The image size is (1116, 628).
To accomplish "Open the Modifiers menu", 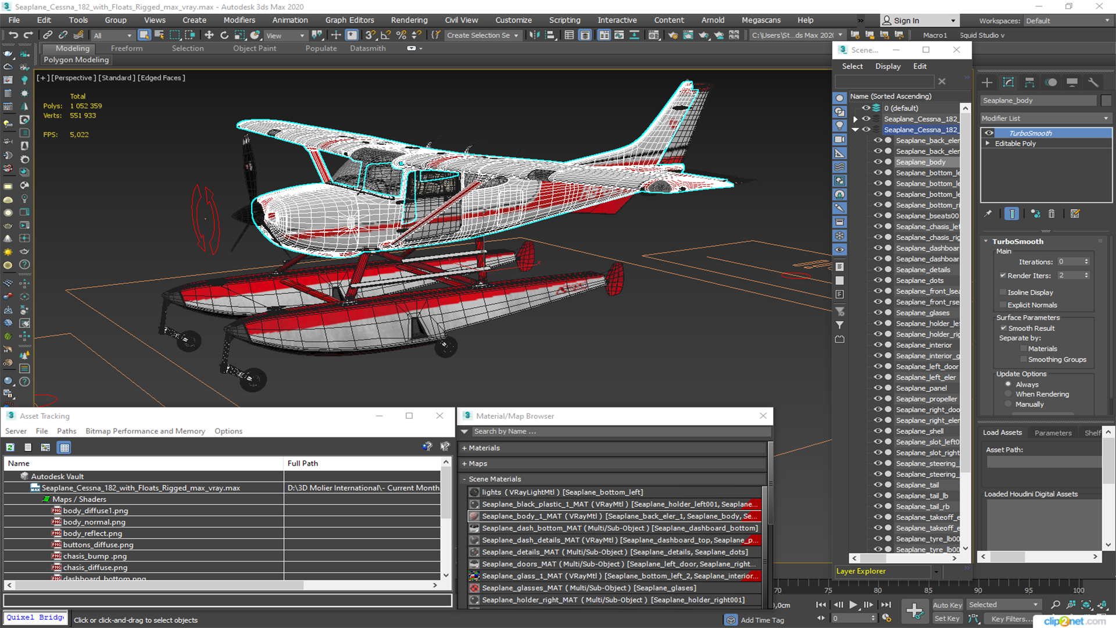I will click(239, 20).
